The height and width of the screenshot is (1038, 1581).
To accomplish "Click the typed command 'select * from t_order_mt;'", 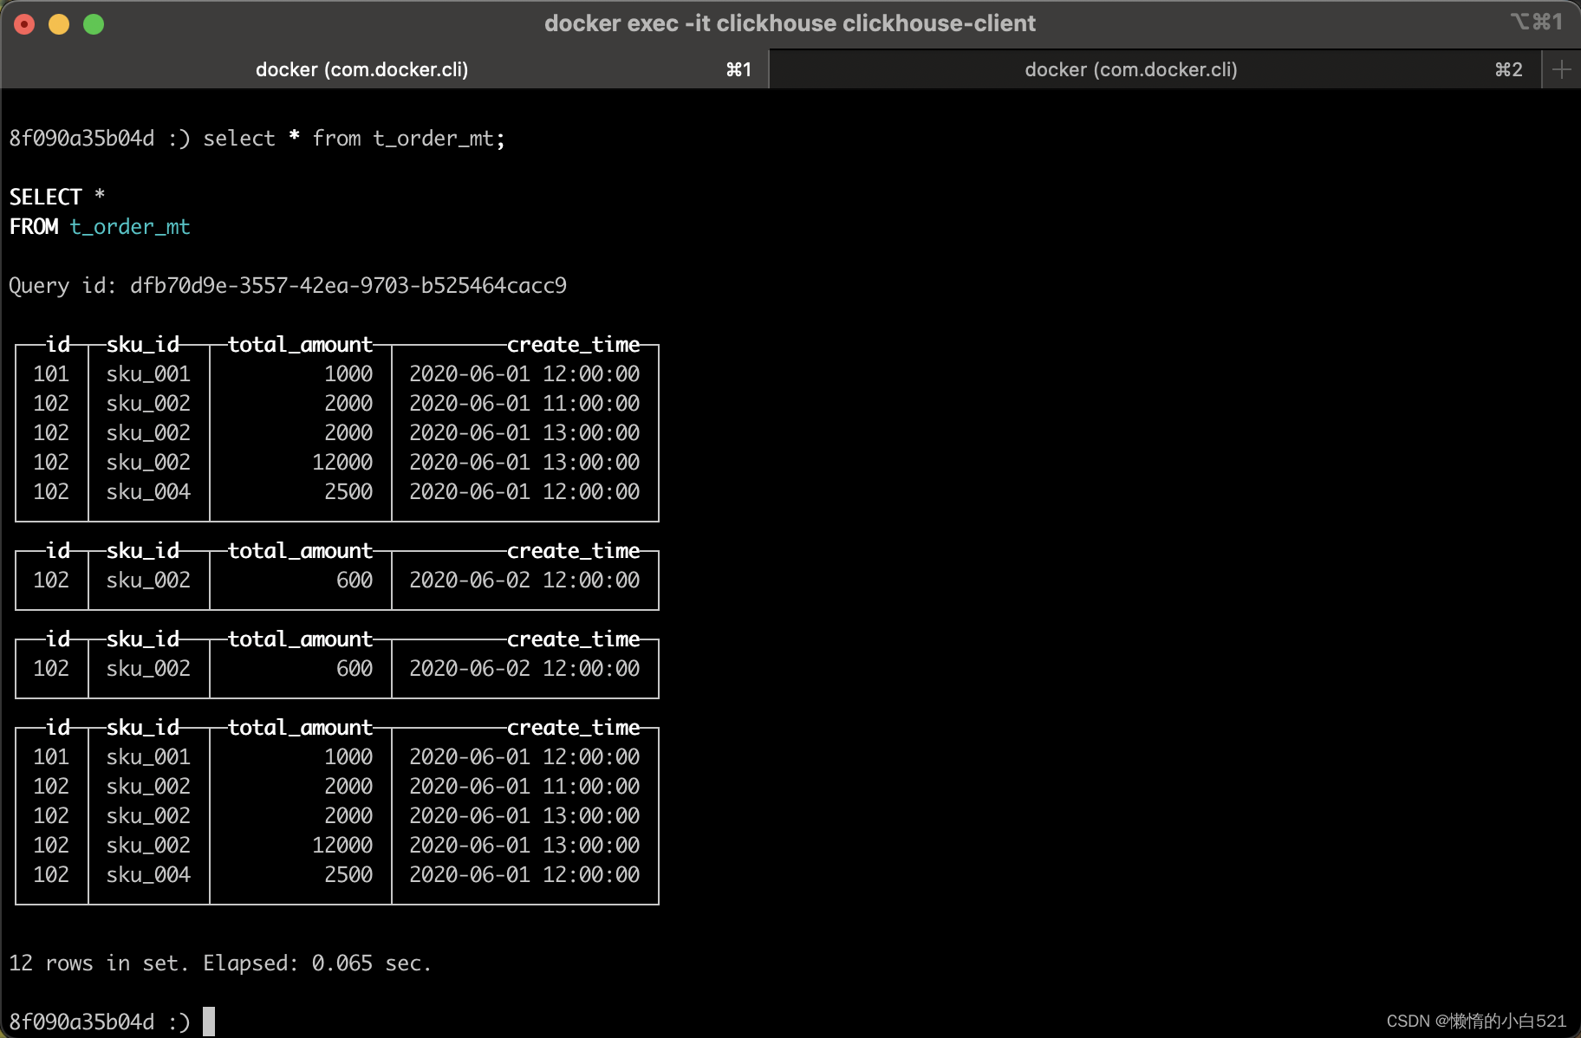I will pos(354,139).
